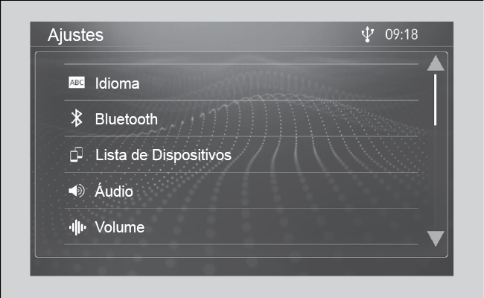484x298 pixels.
Task: Click the white scrollbar thumb
Action: (x=436, y=100)
